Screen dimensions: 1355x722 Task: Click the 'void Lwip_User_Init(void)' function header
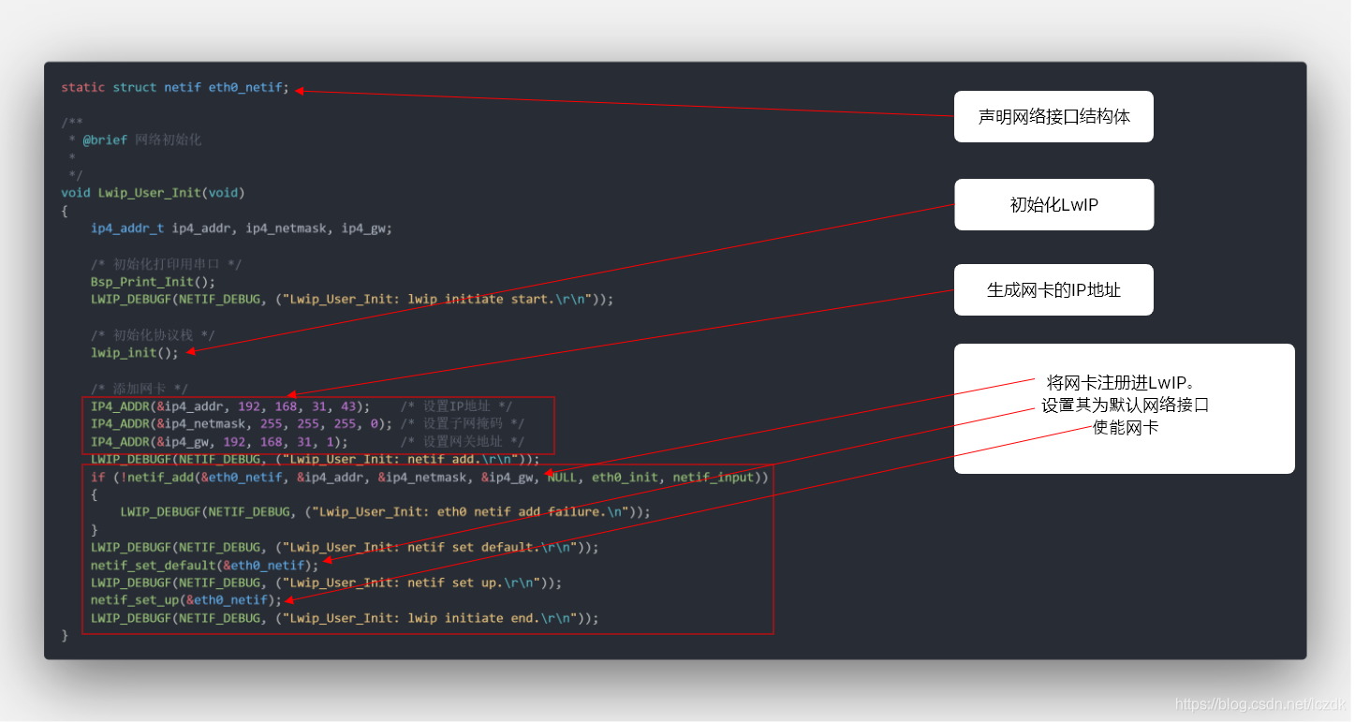coord(153,193)
